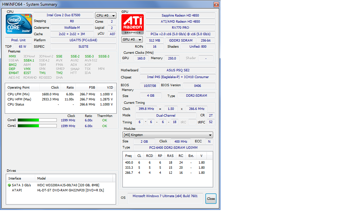Click the LGA775 (FC-LGA8) platform value

coord(83,40)
